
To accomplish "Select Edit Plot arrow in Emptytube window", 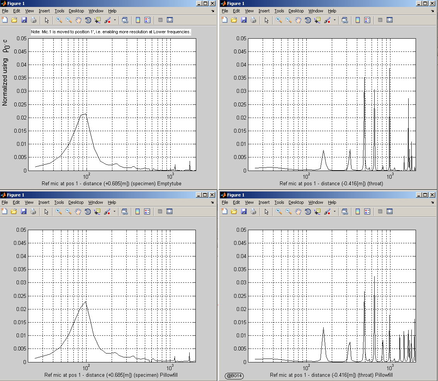I will click(47, 20).
